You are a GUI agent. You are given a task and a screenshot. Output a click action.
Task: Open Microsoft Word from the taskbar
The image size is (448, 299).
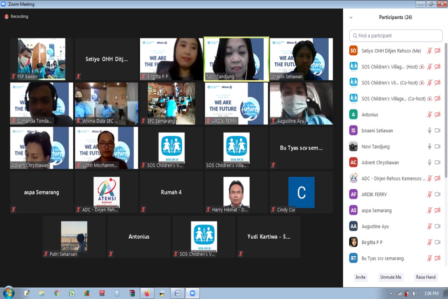(x=177, y=293)
